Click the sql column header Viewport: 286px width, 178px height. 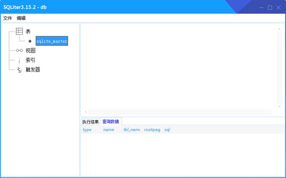pyautogui.click(x=167, y=130)
